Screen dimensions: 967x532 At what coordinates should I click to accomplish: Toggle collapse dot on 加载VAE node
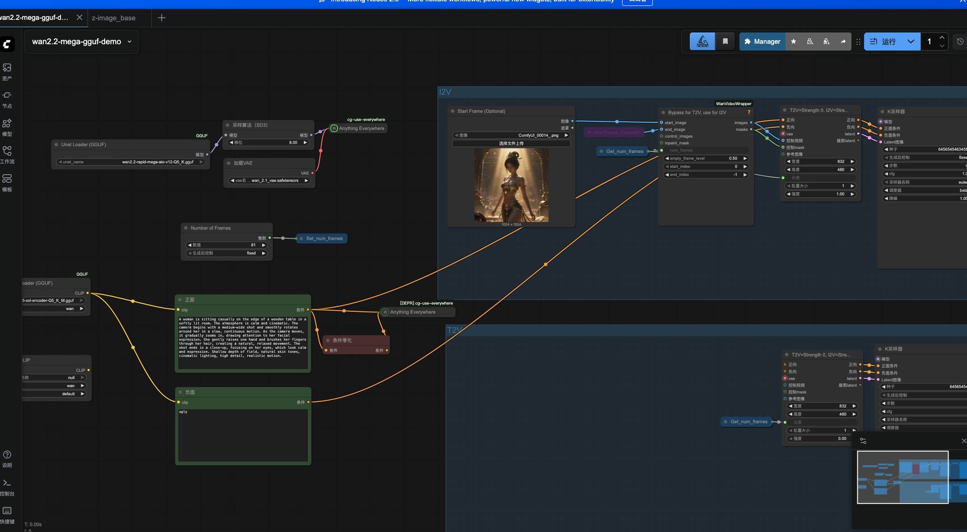coord(229,163)
